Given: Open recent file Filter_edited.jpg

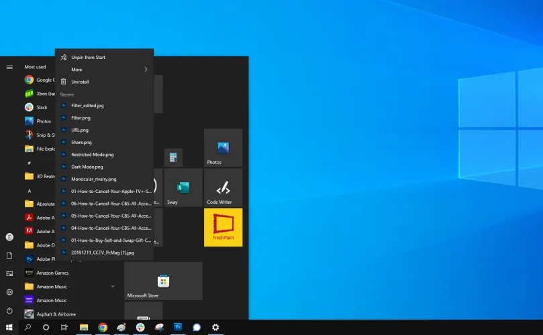Looking at the screenshot, I should [x=87, y=106].
